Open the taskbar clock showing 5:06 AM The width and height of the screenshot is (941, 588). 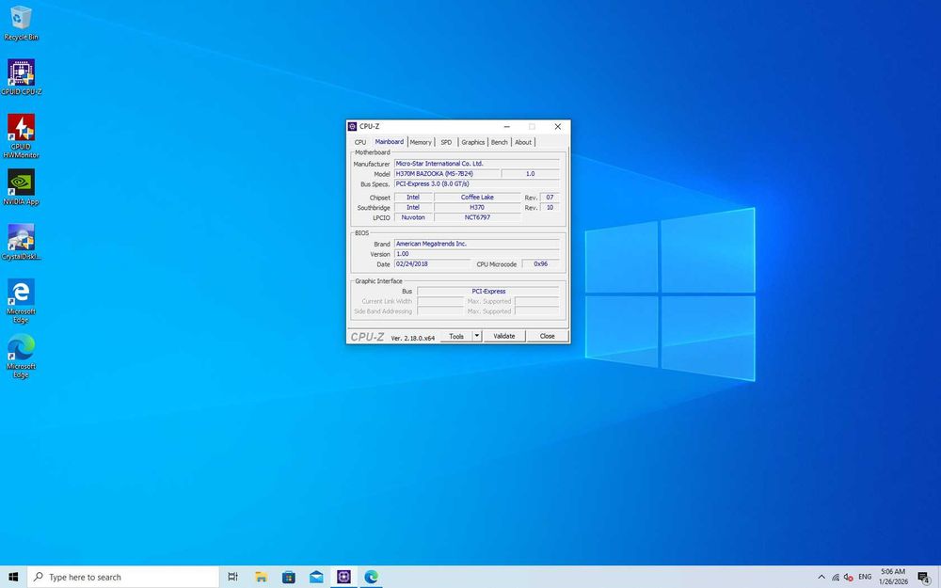pos(893,577)
